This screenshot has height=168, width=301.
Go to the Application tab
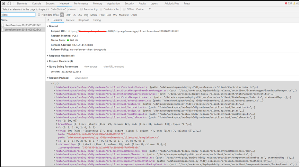click(x=114, y=3)
